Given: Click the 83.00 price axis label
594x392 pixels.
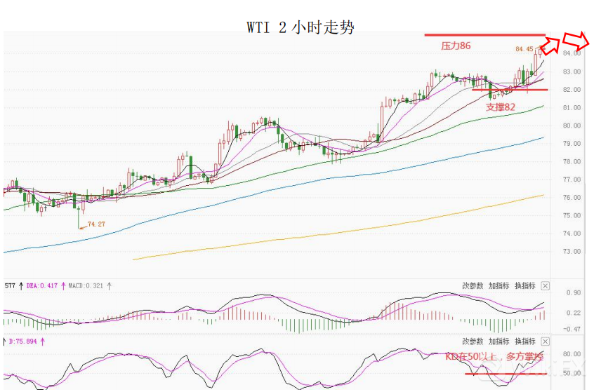Looking at the screenshot, I should click(x=572, y=72).
